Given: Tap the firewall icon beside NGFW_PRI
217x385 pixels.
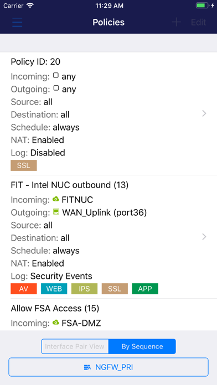Looking at the screenshot, I should (x=87, y=367).
